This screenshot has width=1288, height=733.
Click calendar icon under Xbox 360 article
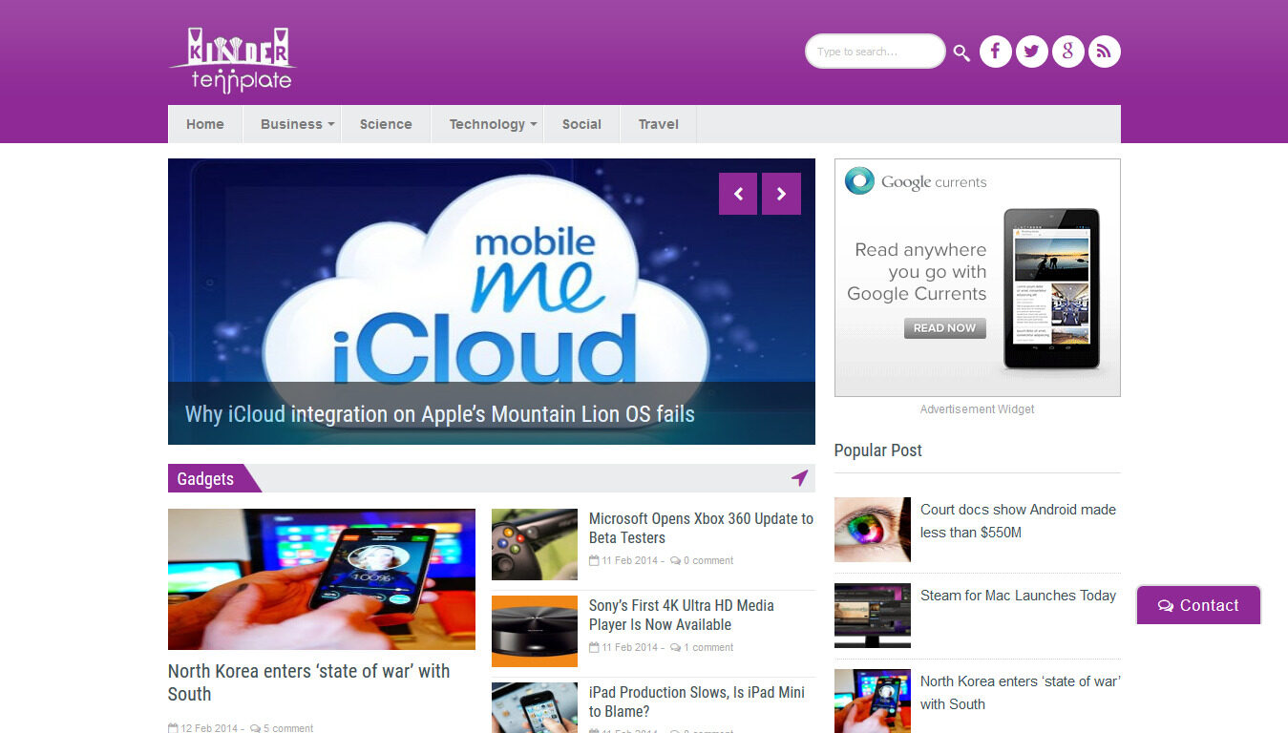(x=594, y=560)
